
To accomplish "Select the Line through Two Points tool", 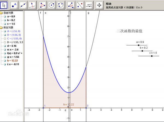I will click(x=23, y=5).
